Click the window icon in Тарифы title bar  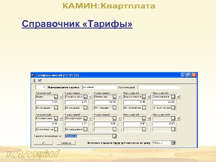(33, 75)
